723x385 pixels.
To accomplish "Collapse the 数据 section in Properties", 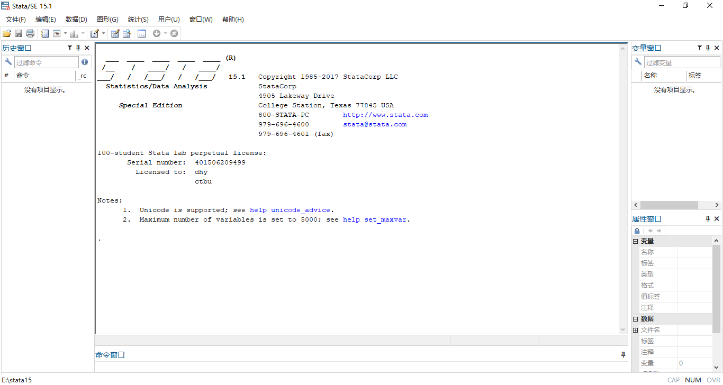I will click(635, 319).
